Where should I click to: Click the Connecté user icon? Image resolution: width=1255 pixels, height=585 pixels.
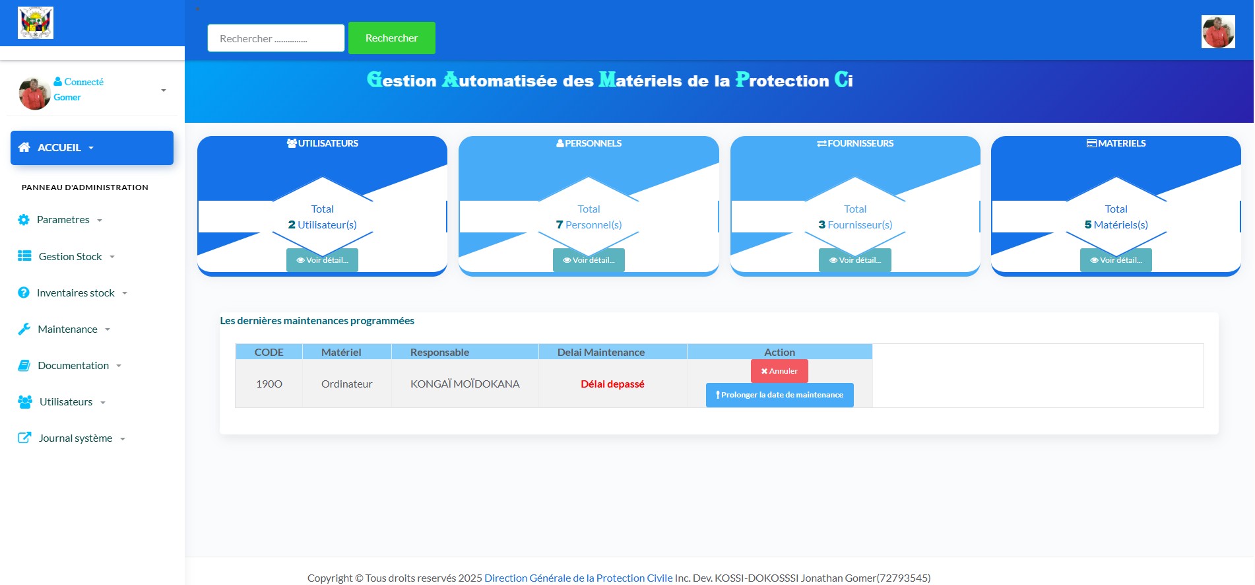point(58,82)
